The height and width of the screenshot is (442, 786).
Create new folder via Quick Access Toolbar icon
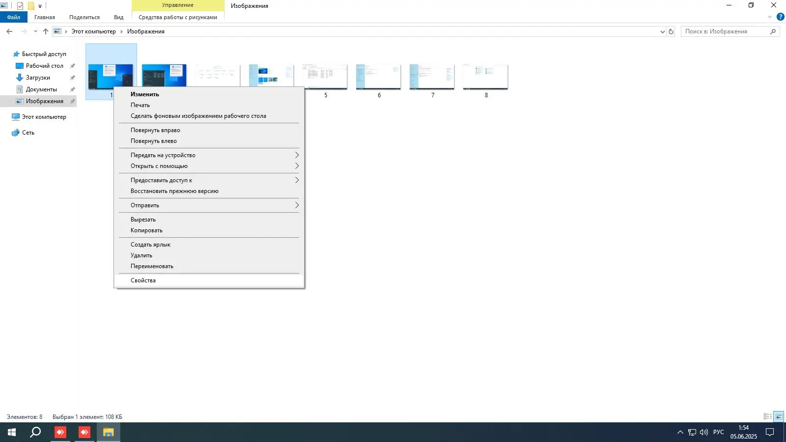(x=30, y=6)
